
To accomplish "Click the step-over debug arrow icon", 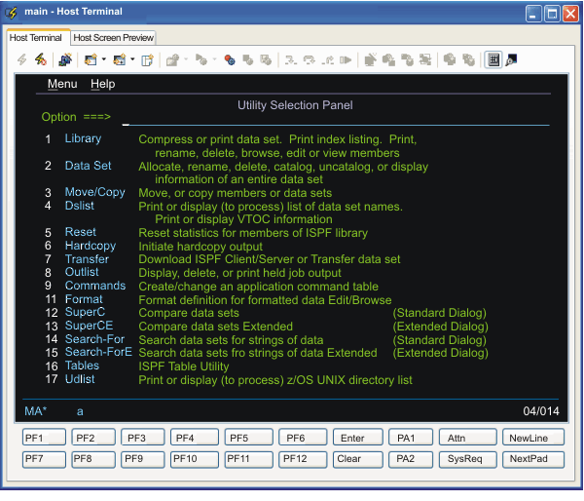I will (x=309, y=59).
